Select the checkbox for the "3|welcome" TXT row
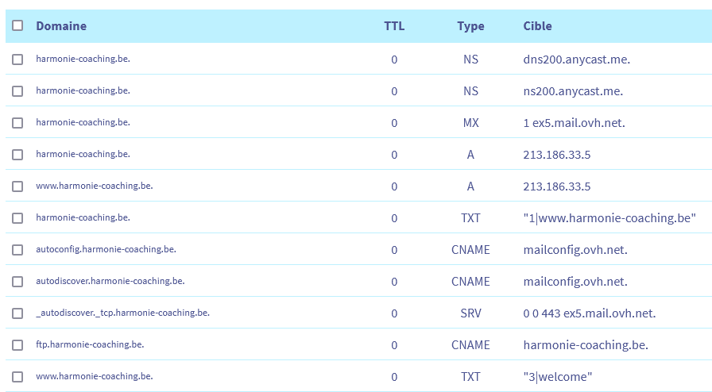The height and width of the screenshot is (392, 712). 17,377
